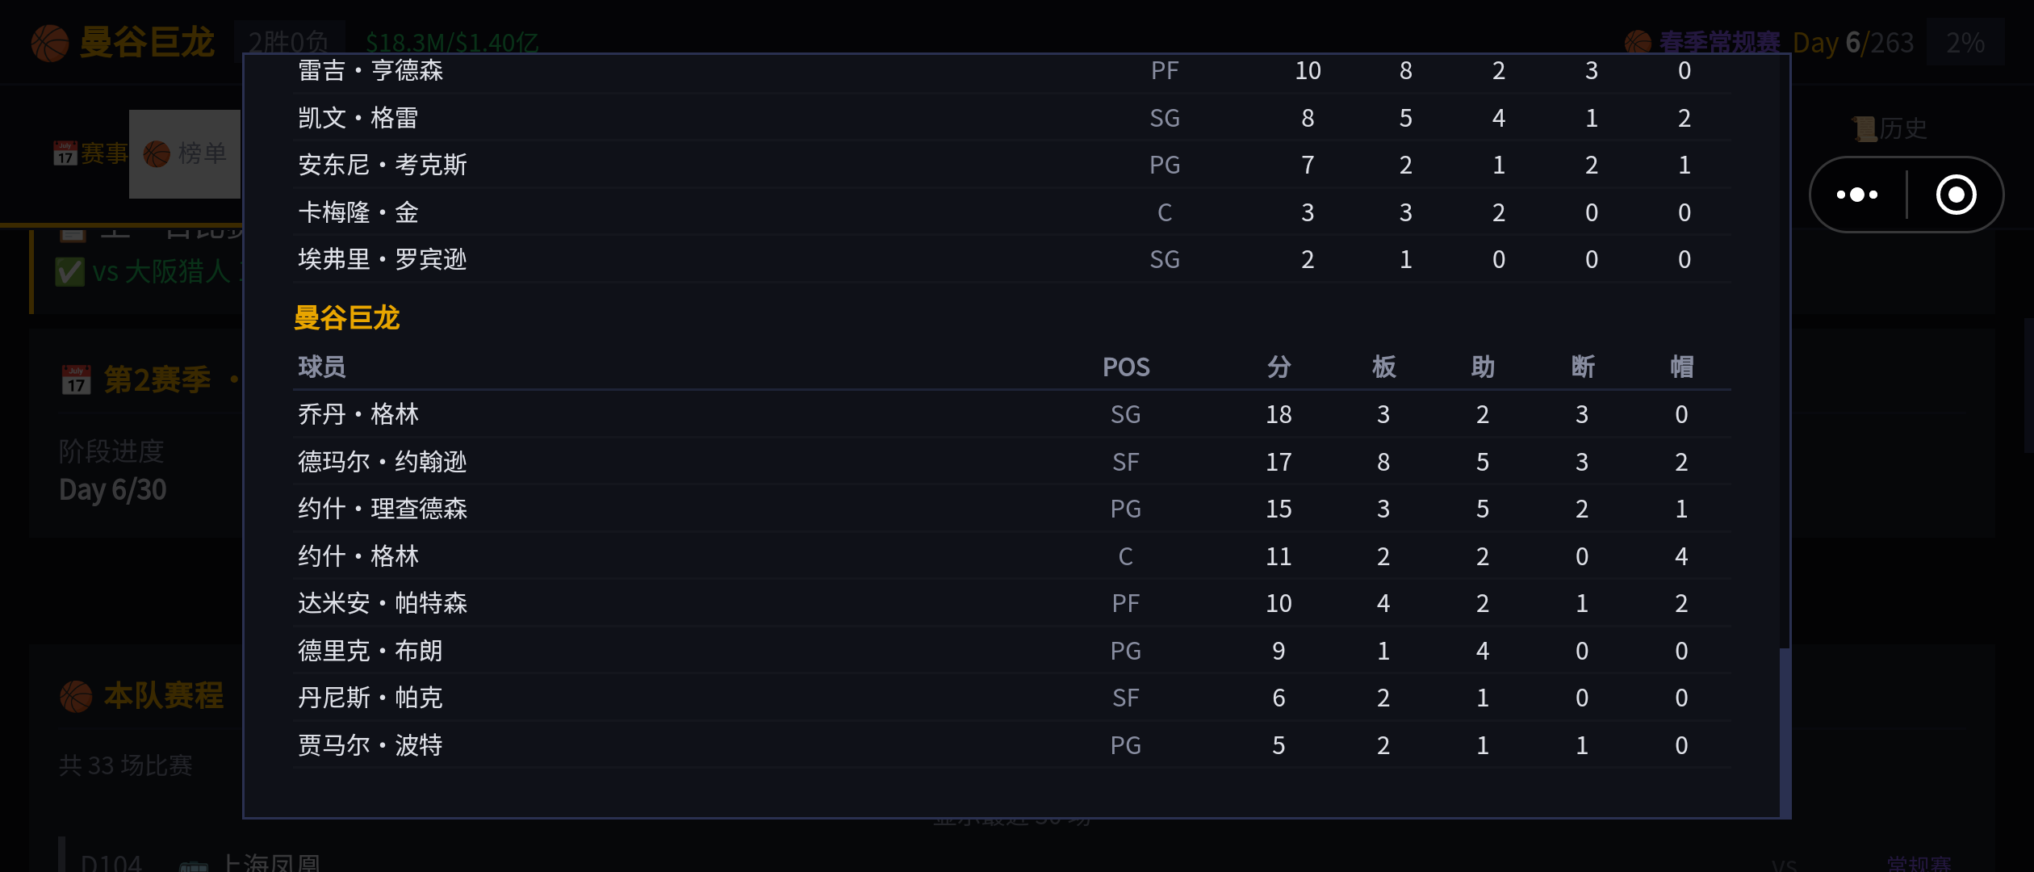Click the green checkmark by vs 大阪猎人

tap(69, 272)
